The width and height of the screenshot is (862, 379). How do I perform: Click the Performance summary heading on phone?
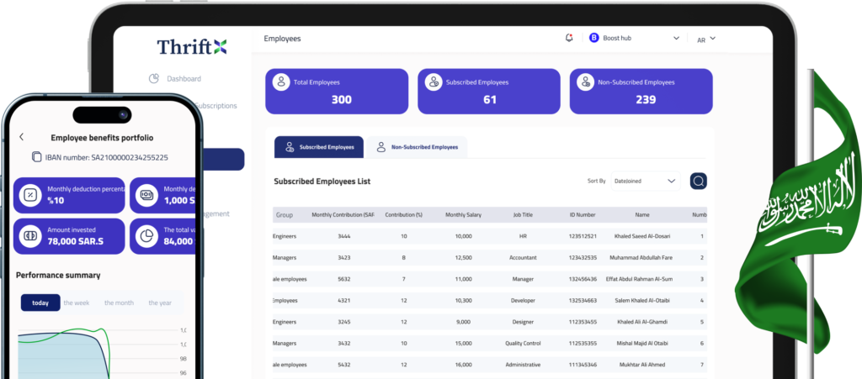click(x=58, y=276)
